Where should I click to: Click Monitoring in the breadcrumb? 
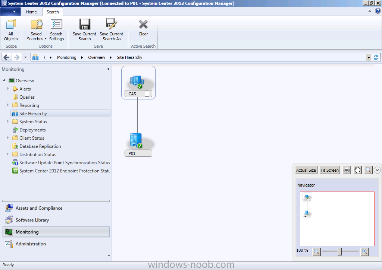click(66, 57)
